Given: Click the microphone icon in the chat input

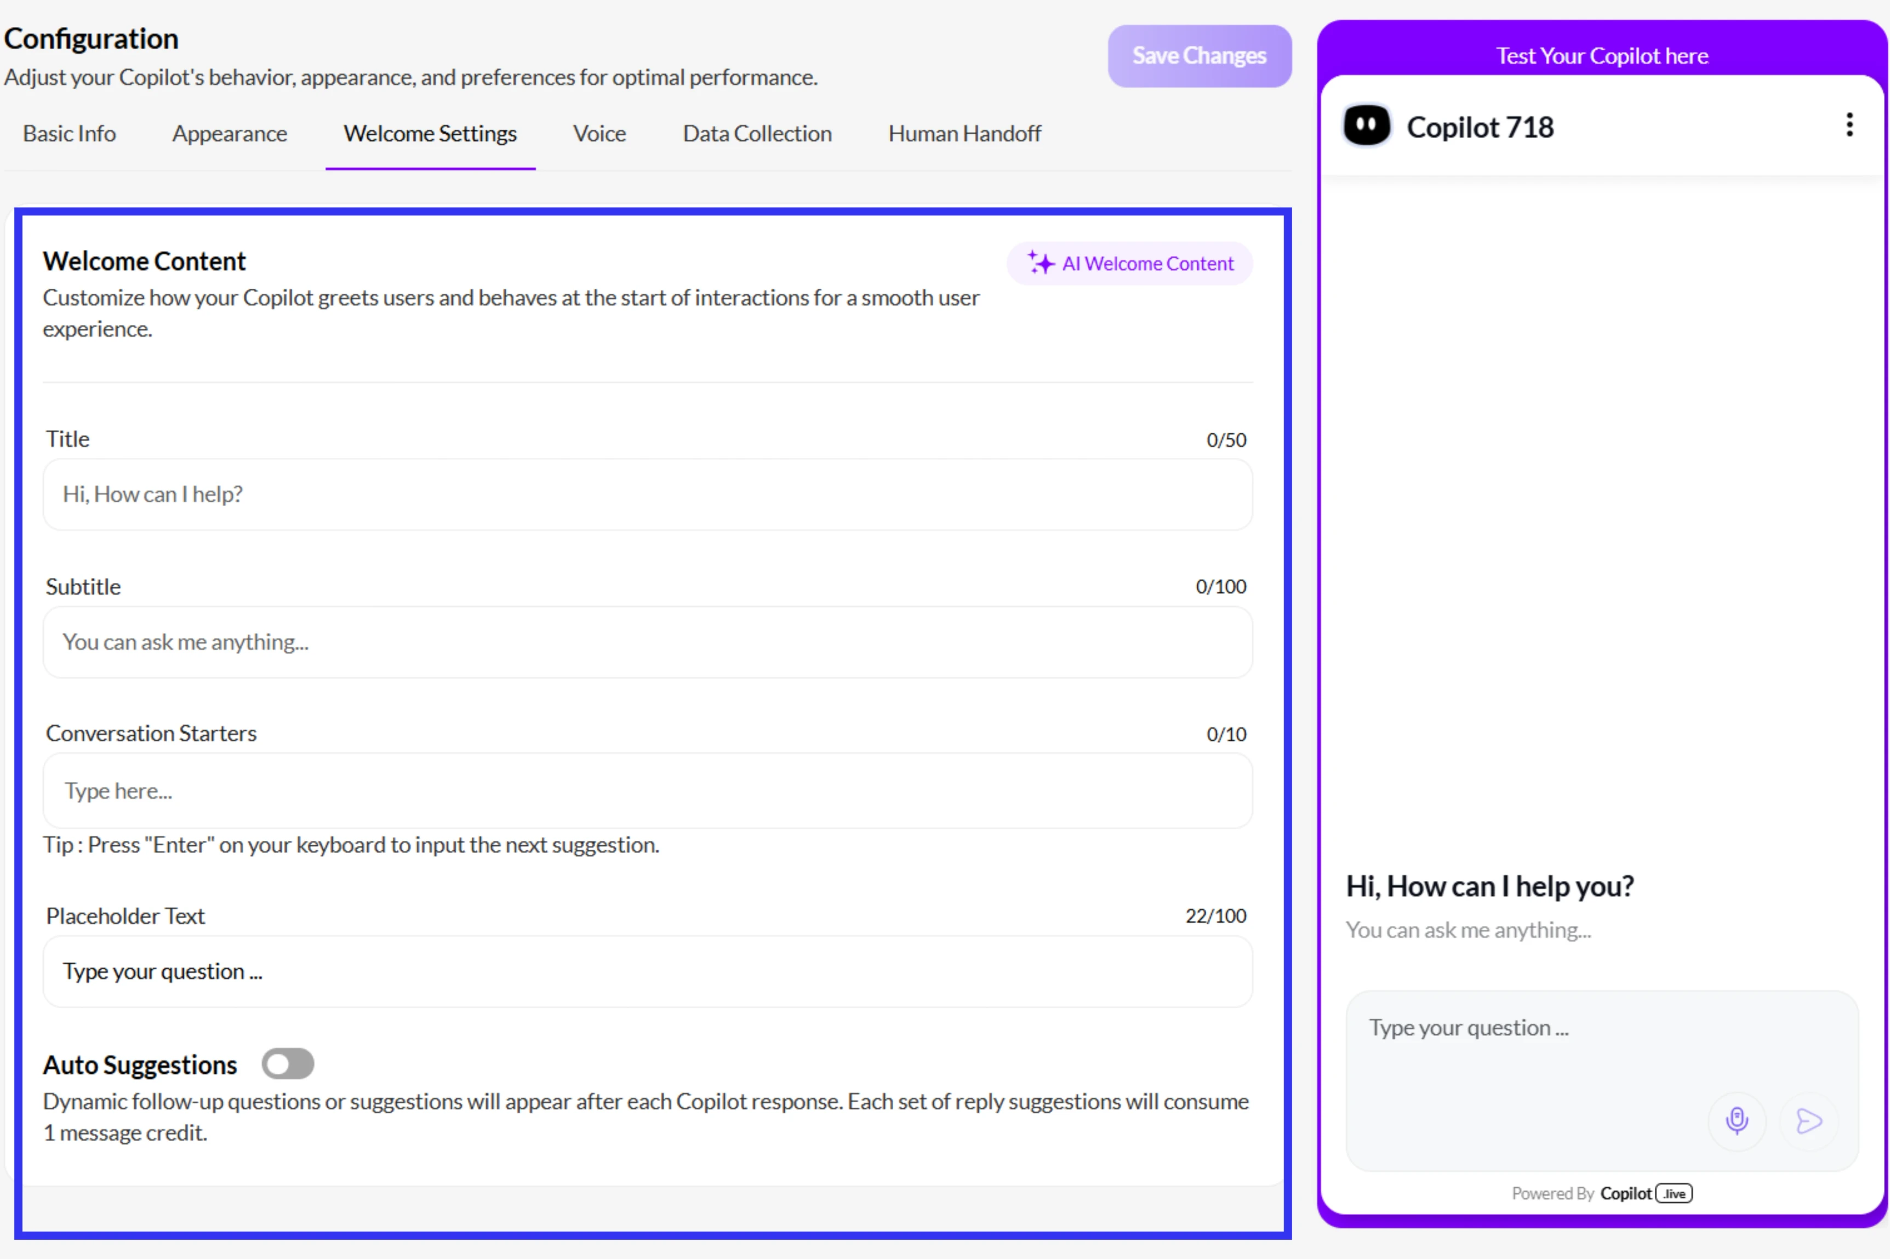Looking at the screenshot, I should tap(1738, 1121).
